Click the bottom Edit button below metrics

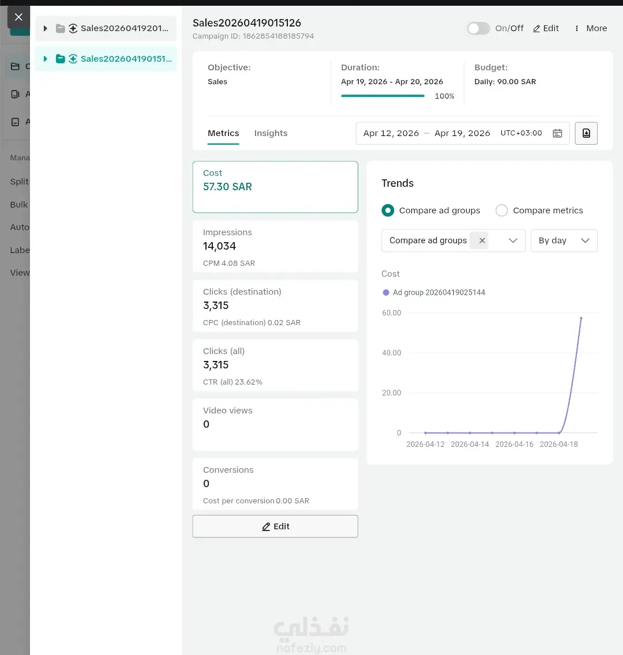[275, 526]
